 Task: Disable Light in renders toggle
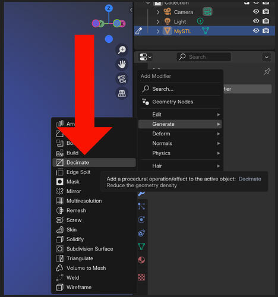pos(266,21)
